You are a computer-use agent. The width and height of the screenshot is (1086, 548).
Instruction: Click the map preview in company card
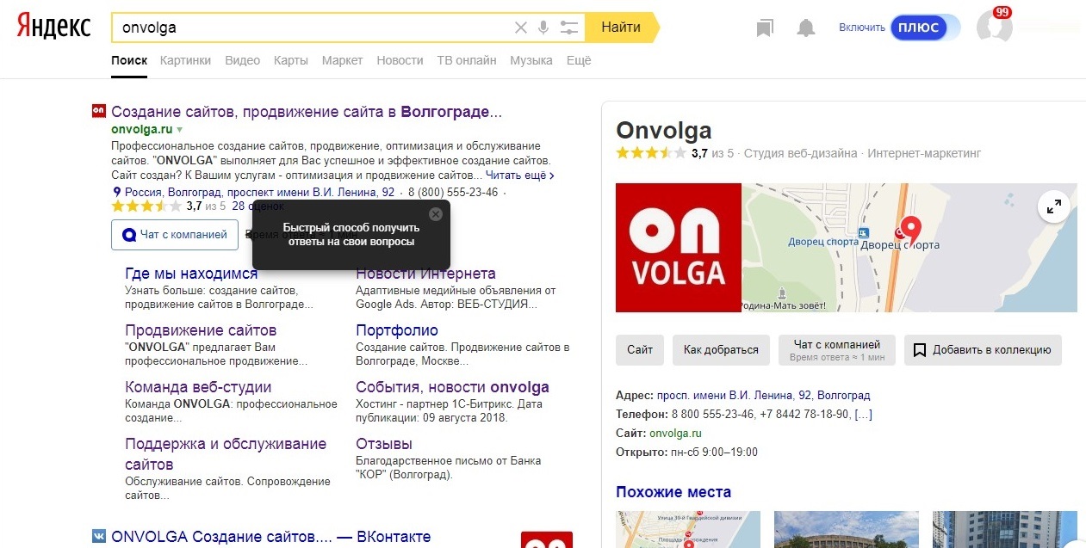click(x=909, y=248)
